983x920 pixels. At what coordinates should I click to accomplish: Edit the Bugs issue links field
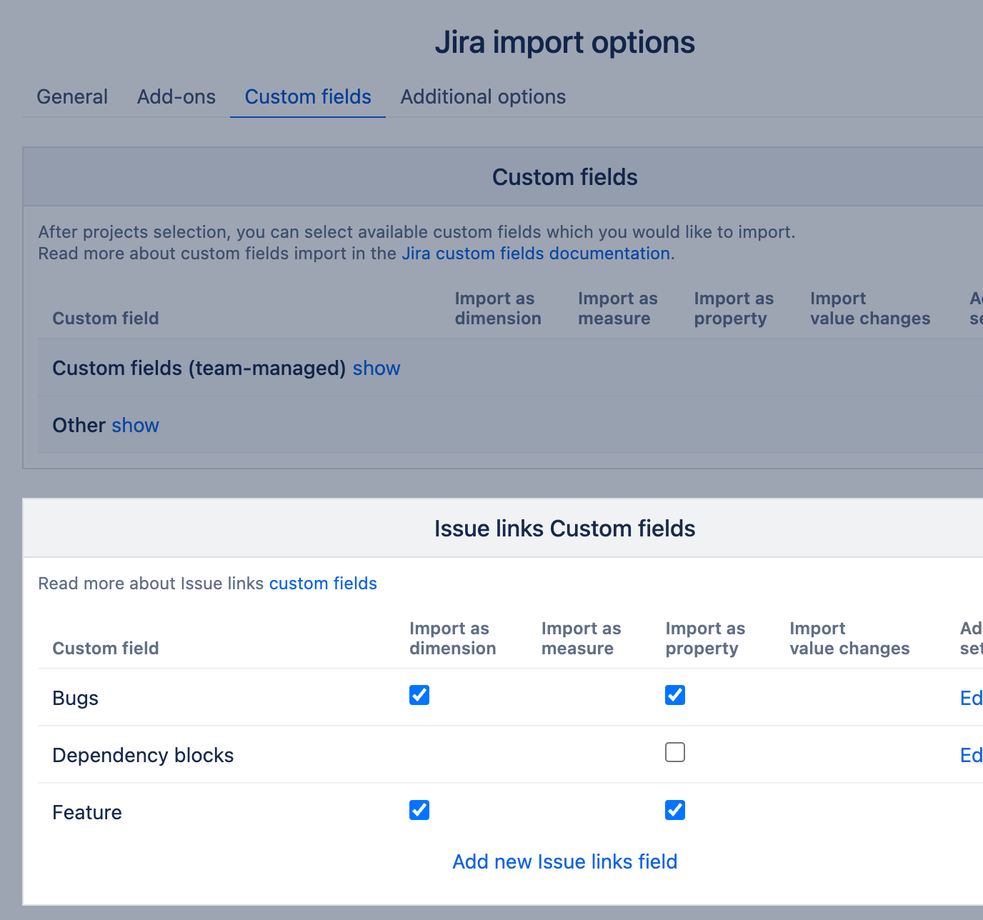point(971,698)
